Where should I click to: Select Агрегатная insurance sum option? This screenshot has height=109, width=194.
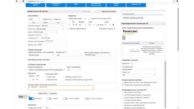pos(46,77)
